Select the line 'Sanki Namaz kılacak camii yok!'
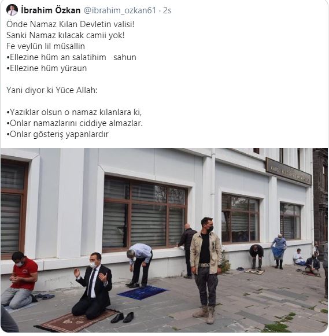The height and width of the screenshot is (336, 329). 65,35
